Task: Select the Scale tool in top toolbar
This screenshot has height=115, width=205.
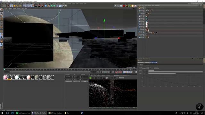Action: click(14, 6)
